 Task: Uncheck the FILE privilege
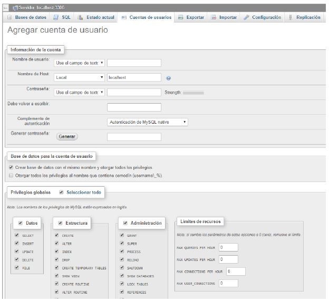click(x=17, y=267)
